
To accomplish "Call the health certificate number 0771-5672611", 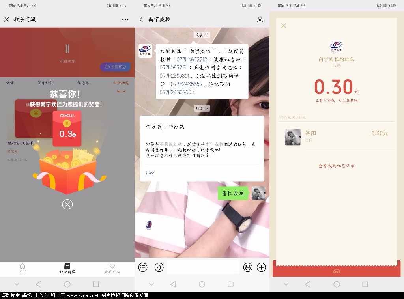I will (174, 67).
